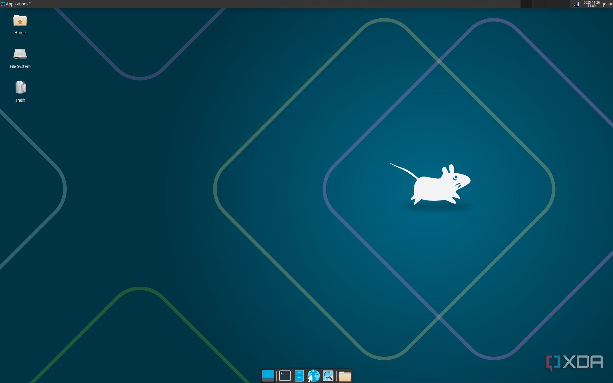Click the network signal status icon
This screenshot has width=613, height=383.
tap(576, 4)
